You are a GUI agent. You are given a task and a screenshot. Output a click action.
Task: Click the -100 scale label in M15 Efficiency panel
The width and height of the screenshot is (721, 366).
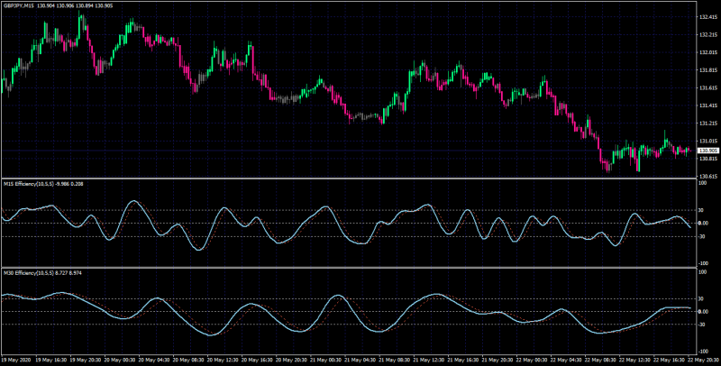click(703, 263)
